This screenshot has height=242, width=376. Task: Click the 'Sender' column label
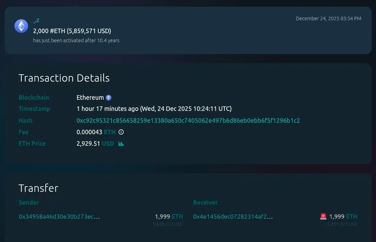[x=29, y=203]
